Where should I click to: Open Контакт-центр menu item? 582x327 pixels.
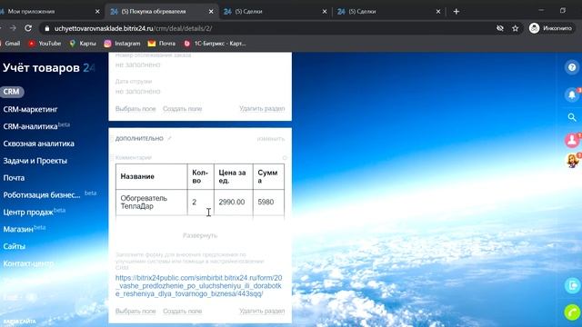point(28,263)
